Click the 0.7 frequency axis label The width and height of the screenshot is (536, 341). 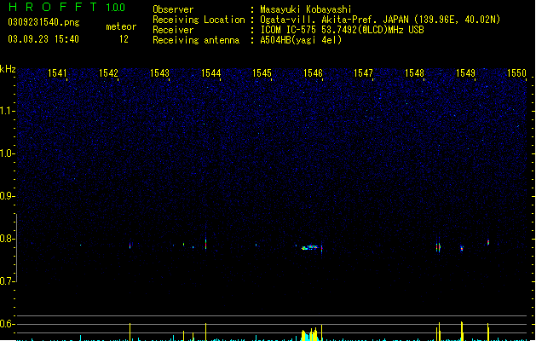(7, 281)
